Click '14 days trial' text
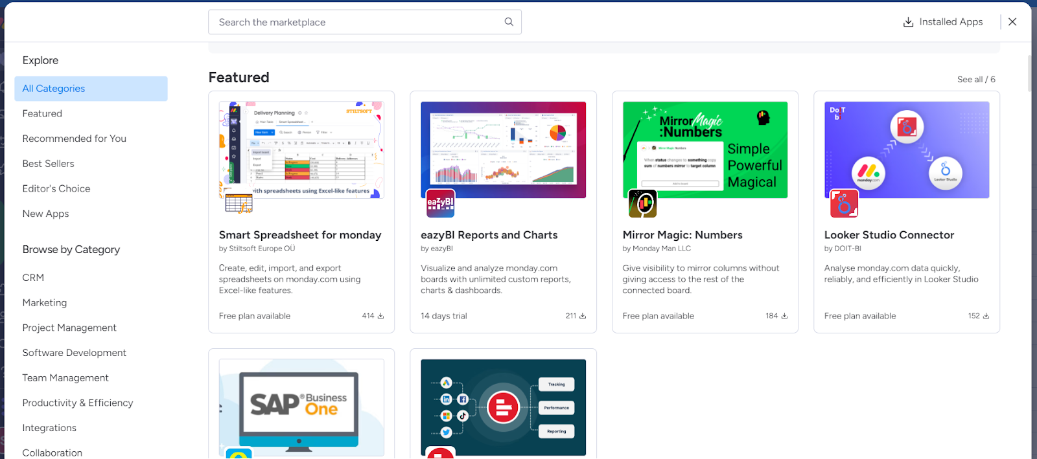1037x459 pixels. (x=444, y=316)
